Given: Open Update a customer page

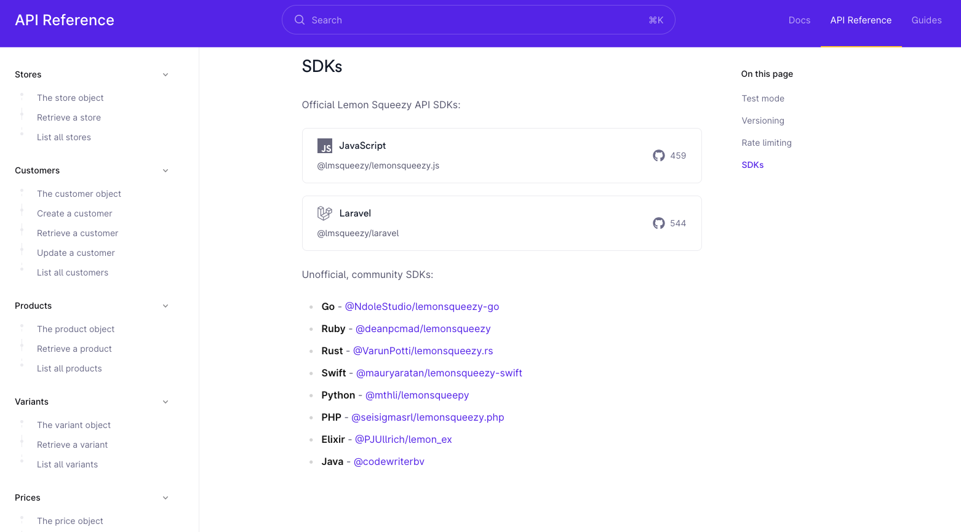Looking at the screenshot, I should pos(76,253).
